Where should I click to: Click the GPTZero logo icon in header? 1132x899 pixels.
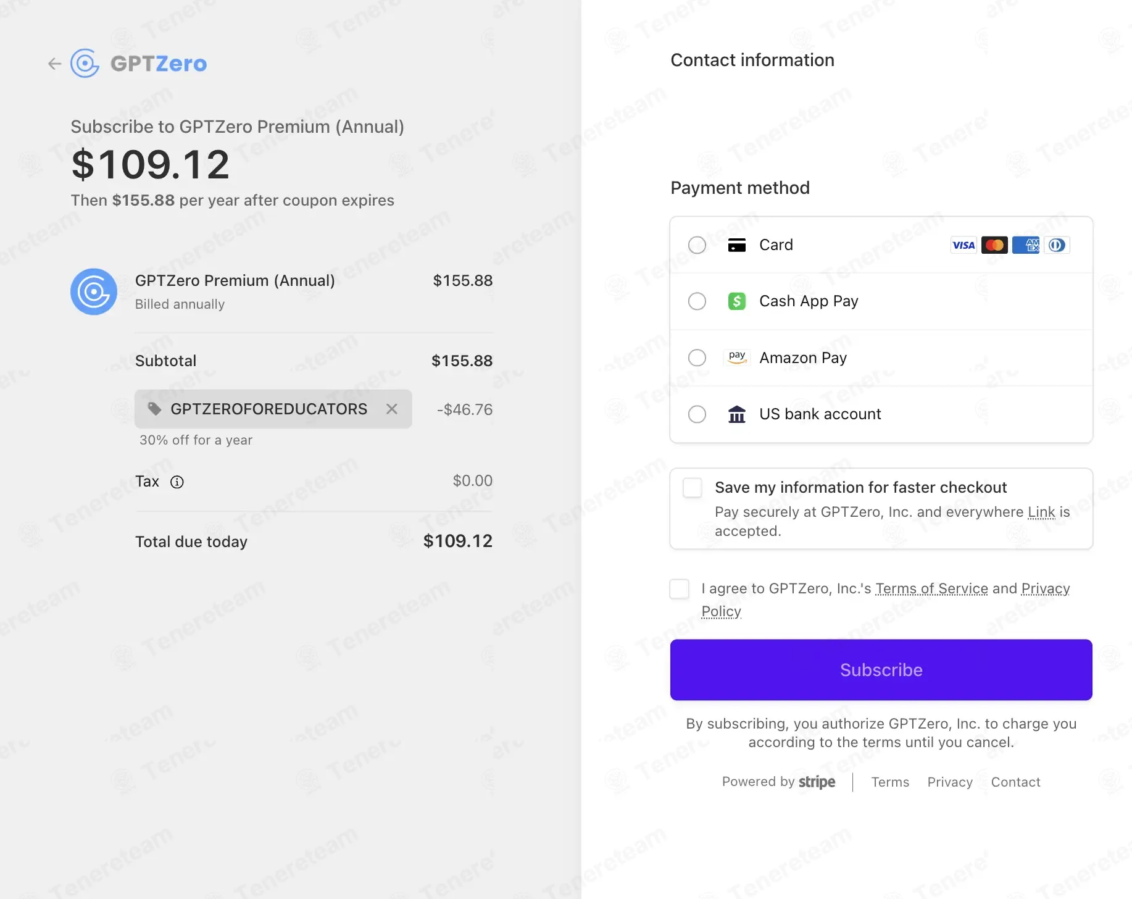pos(85,64)
